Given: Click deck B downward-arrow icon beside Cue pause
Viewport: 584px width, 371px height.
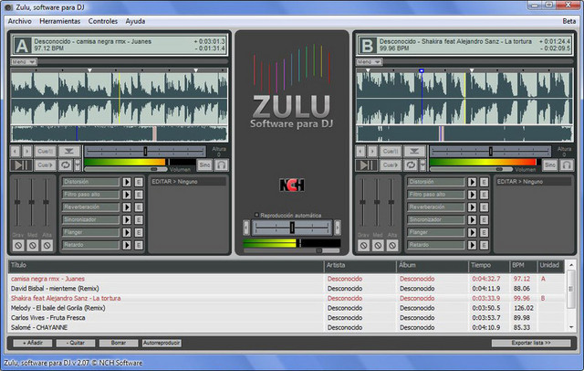Looking at the screenshot, I should pyautogui.click(x=414, y=152).
